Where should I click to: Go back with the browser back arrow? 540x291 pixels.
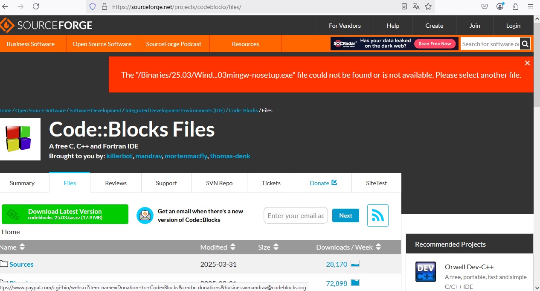point(6,6)
